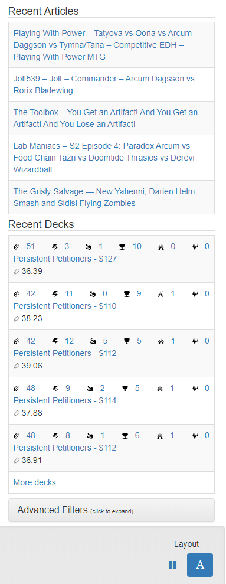Open the More decks link
Screen dimensions: 226x584
(38, 482)
